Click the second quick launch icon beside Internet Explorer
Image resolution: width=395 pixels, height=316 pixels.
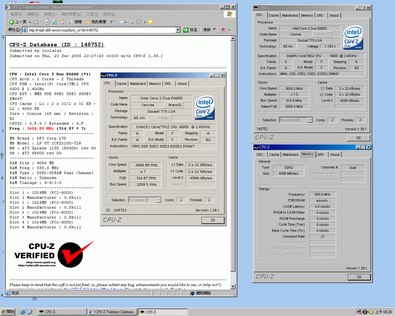point(30,312)
